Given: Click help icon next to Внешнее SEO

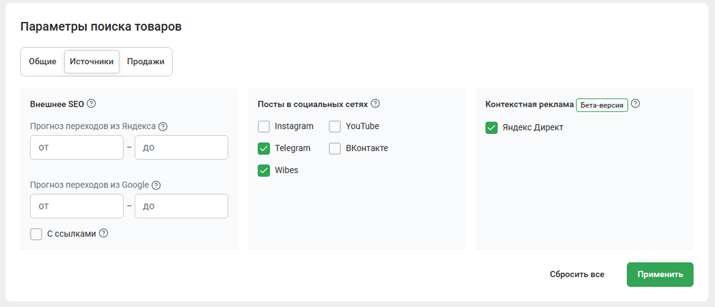Looking at the screenshot, I should pyautogui.click(x=91, y=104).
